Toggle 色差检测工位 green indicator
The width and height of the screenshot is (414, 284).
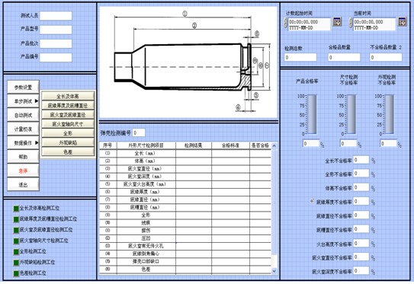[x=16, y=273]
